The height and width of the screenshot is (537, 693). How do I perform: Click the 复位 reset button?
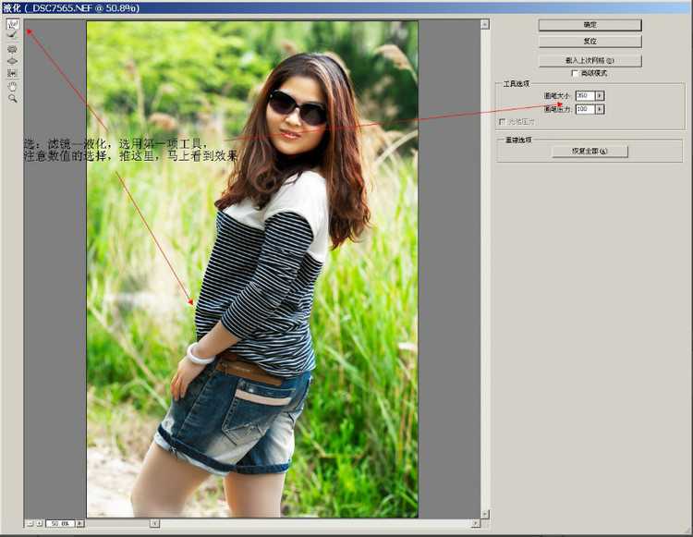tap(590, 42)
